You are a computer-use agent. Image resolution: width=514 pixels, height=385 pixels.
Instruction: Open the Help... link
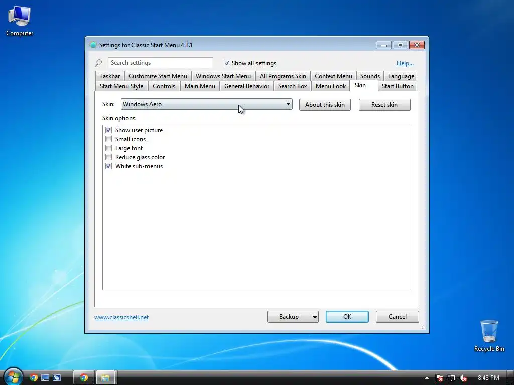[405, 63]
